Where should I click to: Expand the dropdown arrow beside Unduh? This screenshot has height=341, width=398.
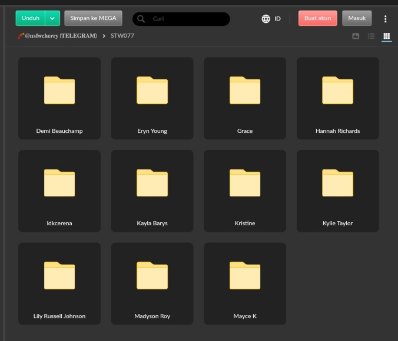(52, 18)
